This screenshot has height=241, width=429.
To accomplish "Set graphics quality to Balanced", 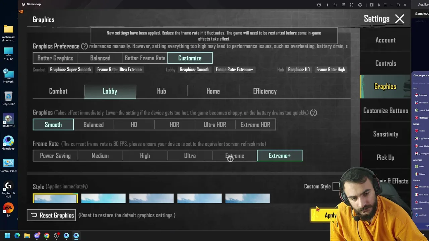I will (x=94, y=125).
